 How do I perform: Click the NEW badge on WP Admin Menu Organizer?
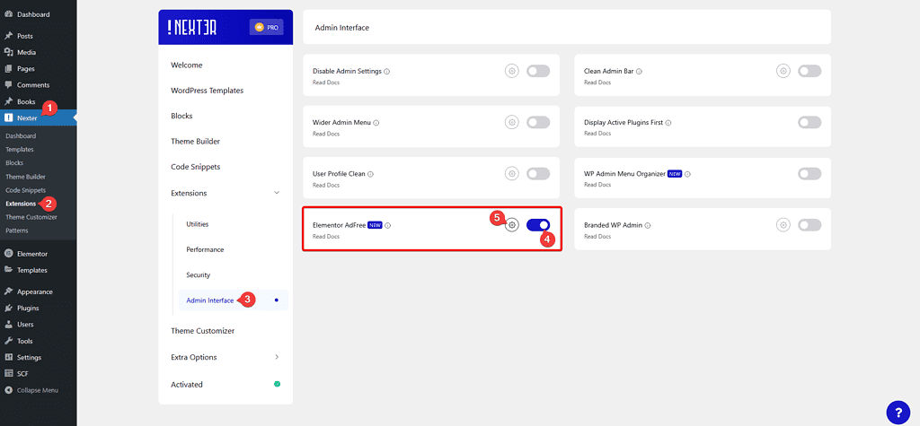[675, 174]
